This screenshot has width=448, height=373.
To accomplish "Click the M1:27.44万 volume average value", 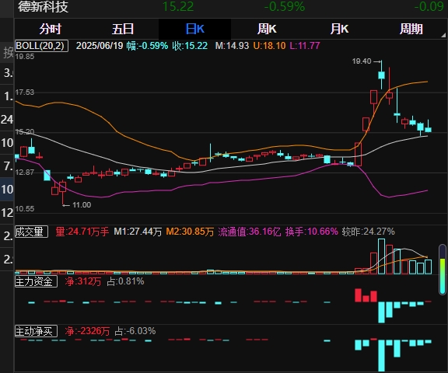I will (x=138, y=232).
